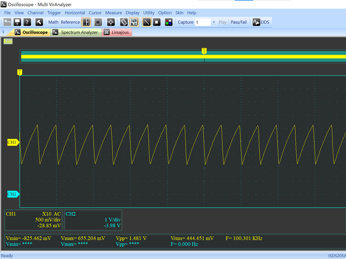Click the yellow horizontal overview bar
Screen dimensions: 346x259
[108, 56]
